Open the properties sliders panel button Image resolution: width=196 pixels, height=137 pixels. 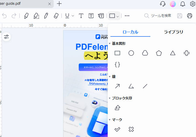click(6, 37)
